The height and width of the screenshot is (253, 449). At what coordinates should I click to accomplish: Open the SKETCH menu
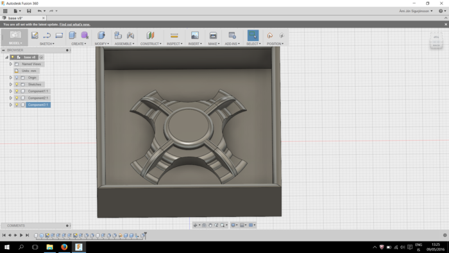coord(47,44)
